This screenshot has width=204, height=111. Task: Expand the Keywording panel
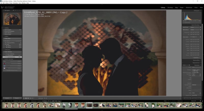point(201,60)
